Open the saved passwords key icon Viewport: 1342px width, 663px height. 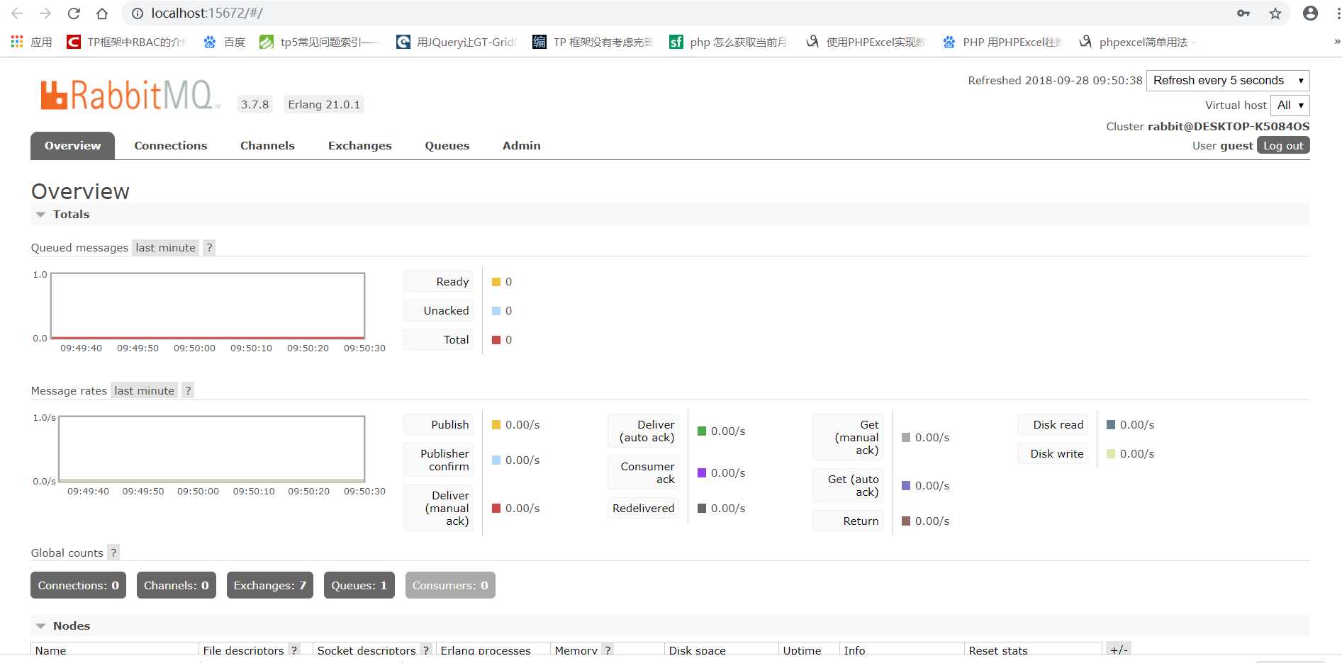coord(1243,13)
